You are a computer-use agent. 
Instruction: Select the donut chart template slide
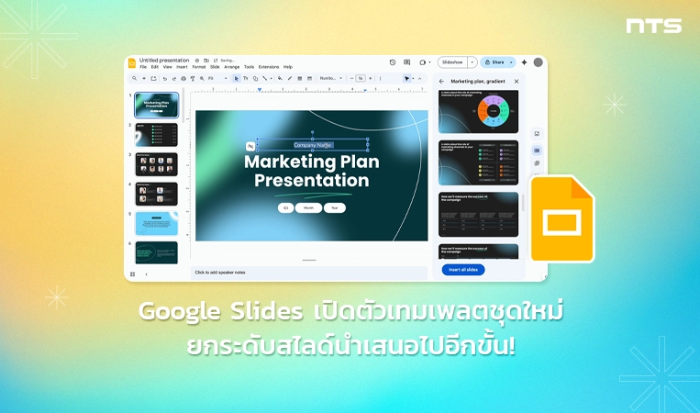[479, 112]
